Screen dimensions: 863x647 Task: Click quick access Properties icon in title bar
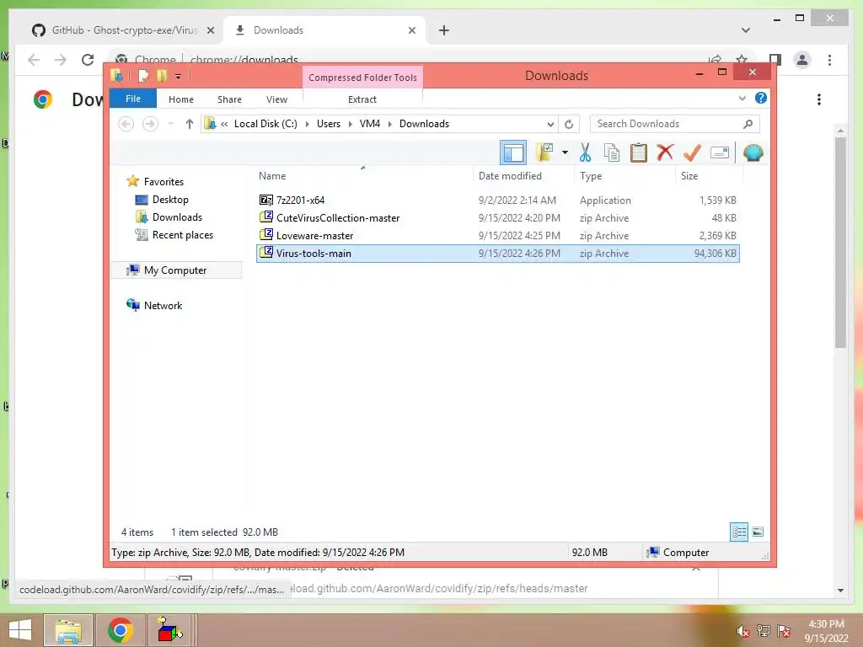(x=143, y=75)
